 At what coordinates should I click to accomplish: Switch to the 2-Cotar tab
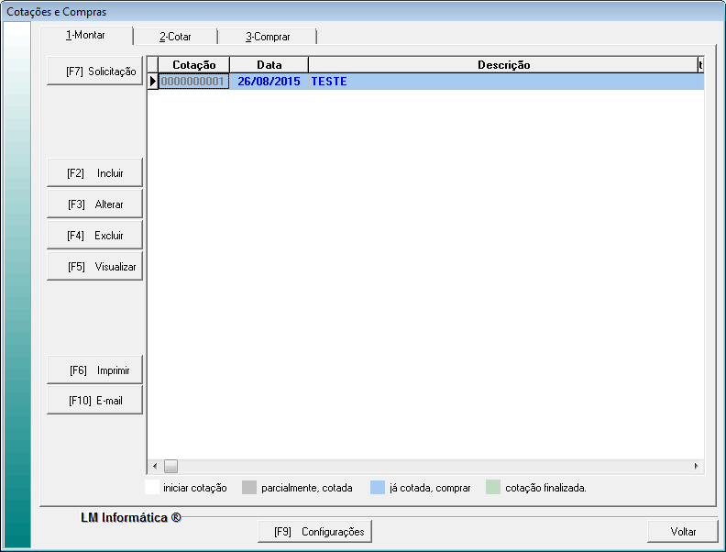tap(175, 37)
